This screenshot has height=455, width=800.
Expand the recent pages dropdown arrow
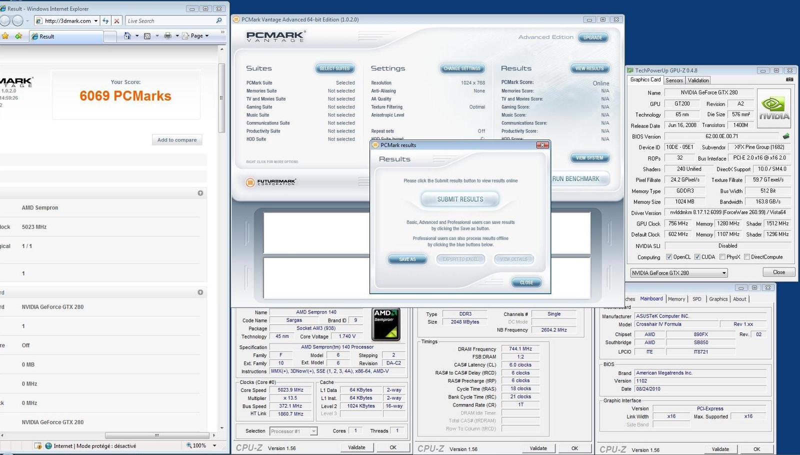(27, 21)
